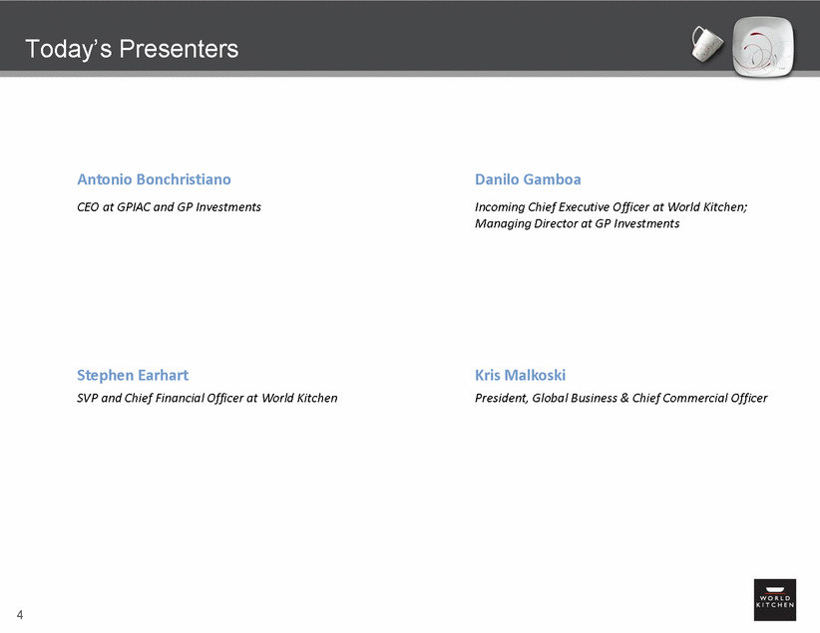Click "World Kitchen" in Stephen Earhart's title
Viewport: 820px width, 633px height.
click(x=299, y=398)
